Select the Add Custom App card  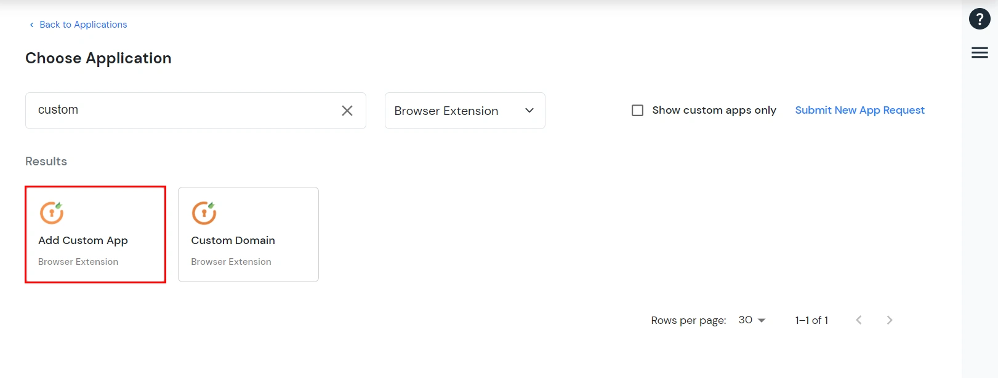click(95, 234)
